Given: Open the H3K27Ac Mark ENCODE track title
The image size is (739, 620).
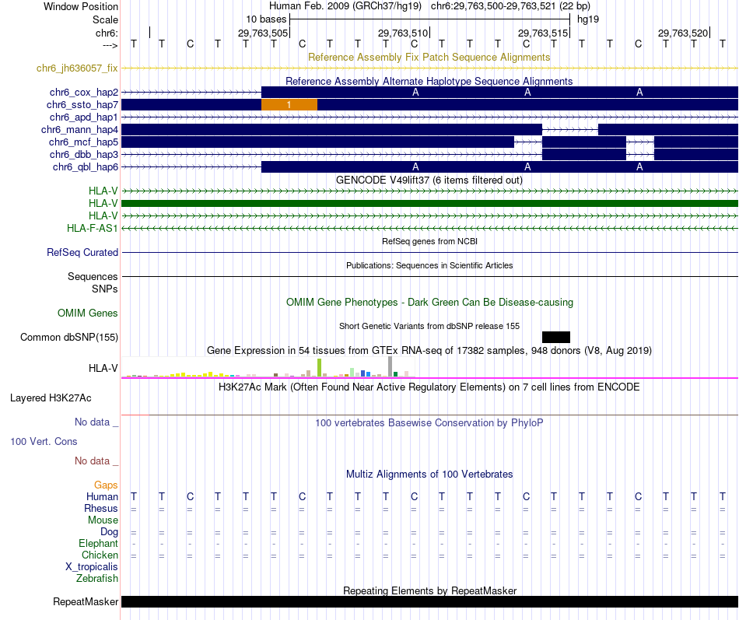Looking at the screenshot, I should 429,387.
